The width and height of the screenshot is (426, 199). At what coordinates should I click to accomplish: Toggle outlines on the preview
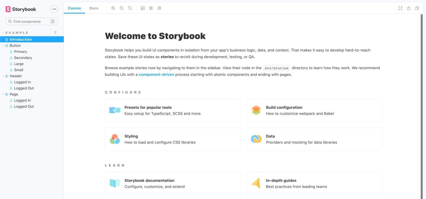pyautogui.click(x=159, y=8)
